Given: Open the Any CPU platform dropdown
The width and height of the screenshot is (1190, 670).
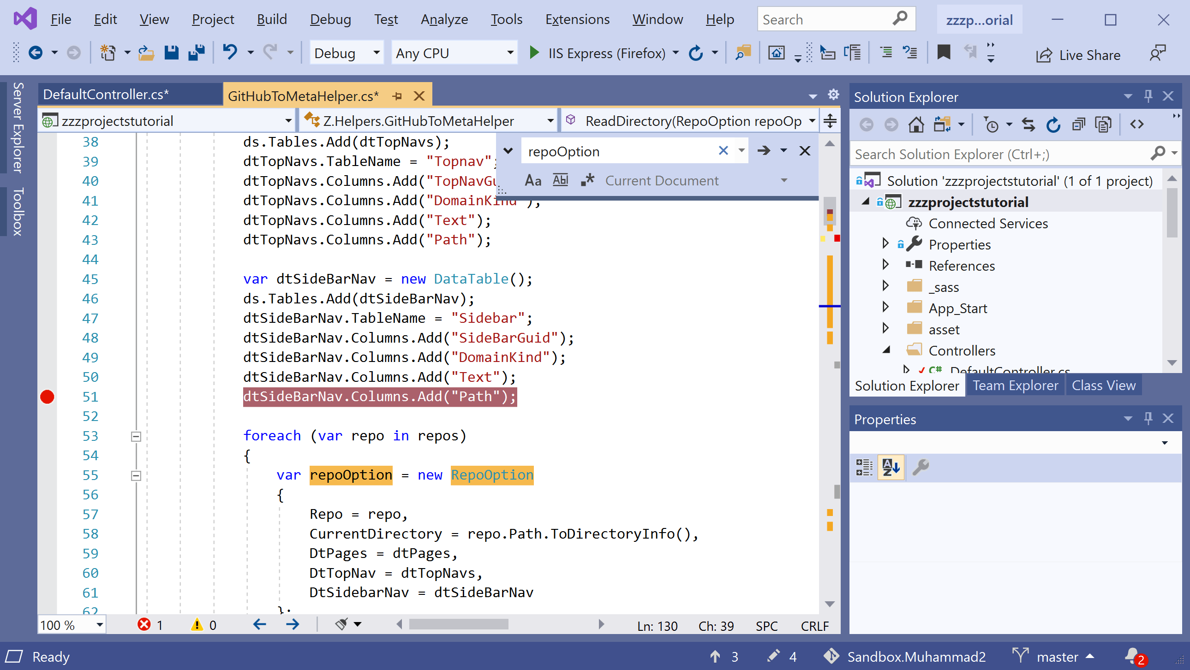Looking at the screenshot, I should click(x=510, y=52).
